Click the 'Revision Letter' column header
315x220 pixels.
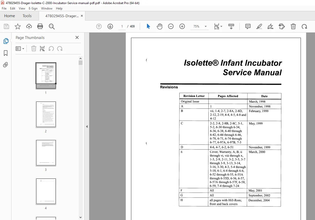coord(194,96)
